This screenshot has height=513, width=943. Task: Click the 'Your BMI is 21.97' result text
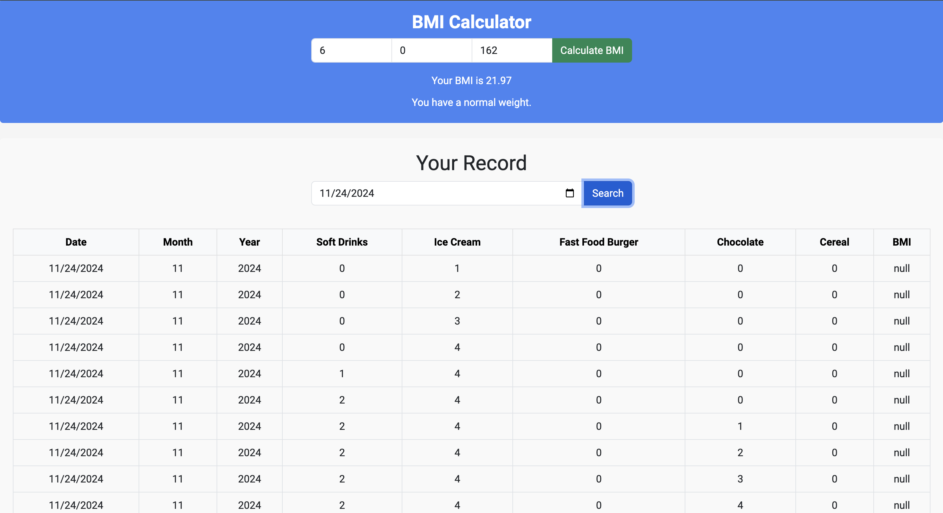coord(471,81)
